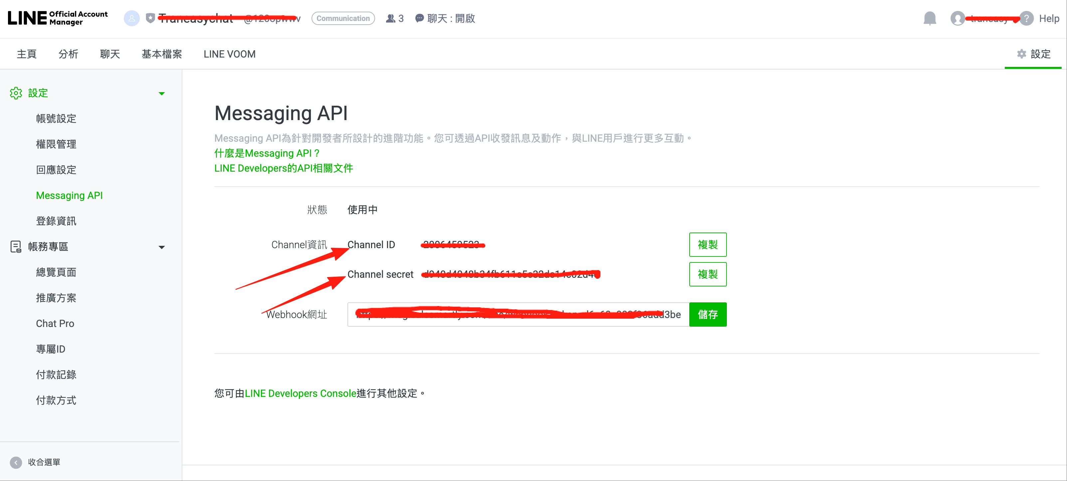The image size is (1067, 481).
Task: Save the webhook with 儲存 button
Action: click(x=707, y=315)
